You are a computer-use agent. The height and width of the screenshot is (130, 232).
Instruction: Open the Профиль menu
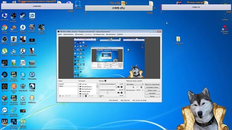[88, 34]
